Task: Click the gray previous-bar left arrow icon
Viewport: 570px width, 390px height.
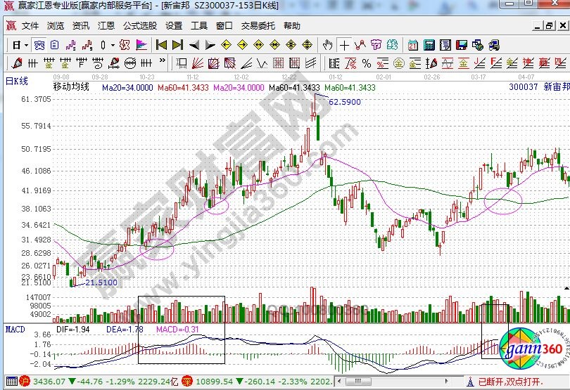Action: (194, 44)
